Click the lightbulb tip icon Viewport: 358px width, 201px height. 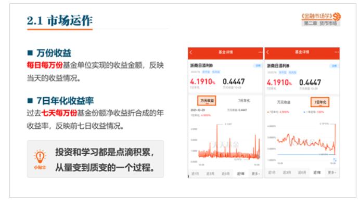(40, 156)
